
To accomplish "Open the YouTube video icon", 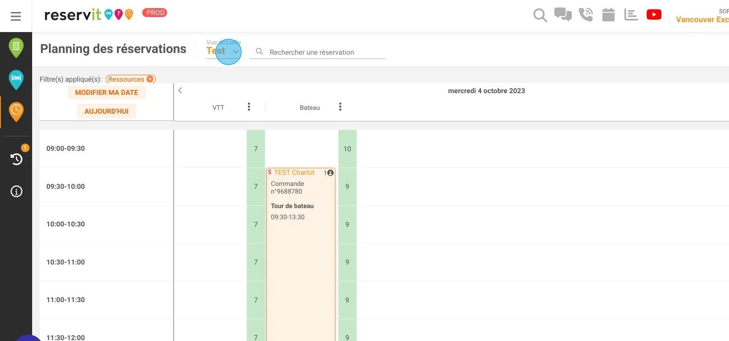I will pyautogui.click(x=654, y=15).
